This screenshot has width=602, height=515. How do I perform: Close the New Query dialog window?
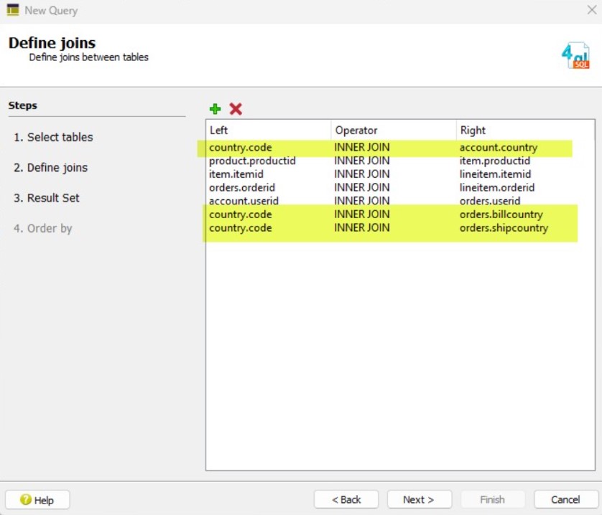(591, 10)
